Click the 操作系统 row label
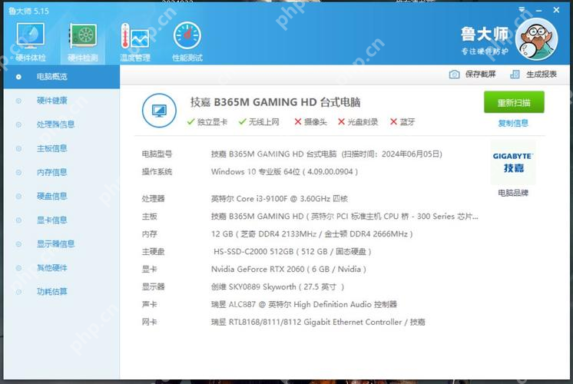This screenshot has width=573, height=384. [x=157, y=172]
